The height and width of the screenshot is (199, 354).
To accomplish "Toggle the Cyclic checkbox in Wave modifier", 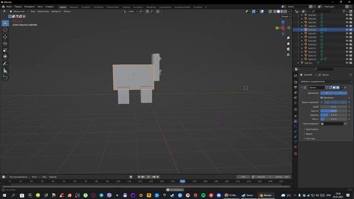I will pos(321,98).
